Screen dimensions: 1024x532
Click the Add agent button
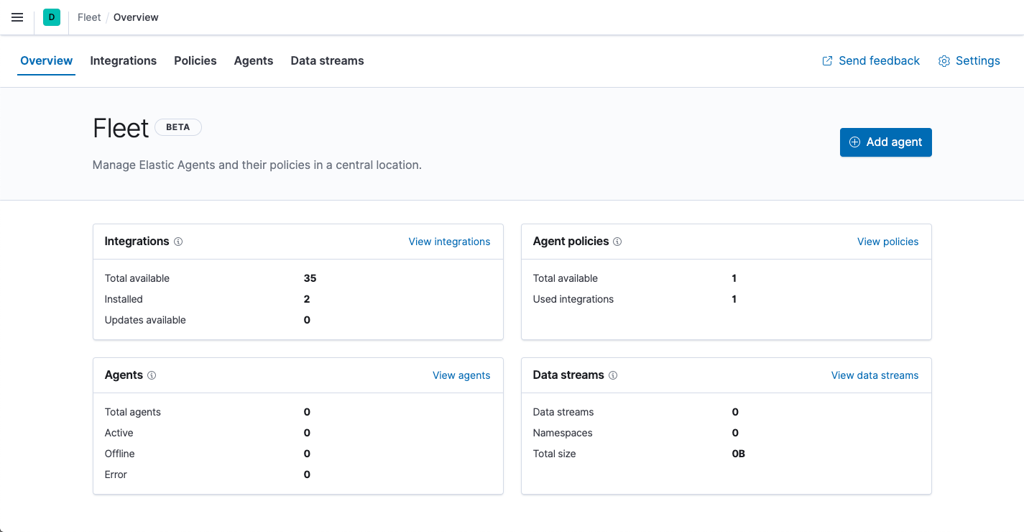pos(885,142)
